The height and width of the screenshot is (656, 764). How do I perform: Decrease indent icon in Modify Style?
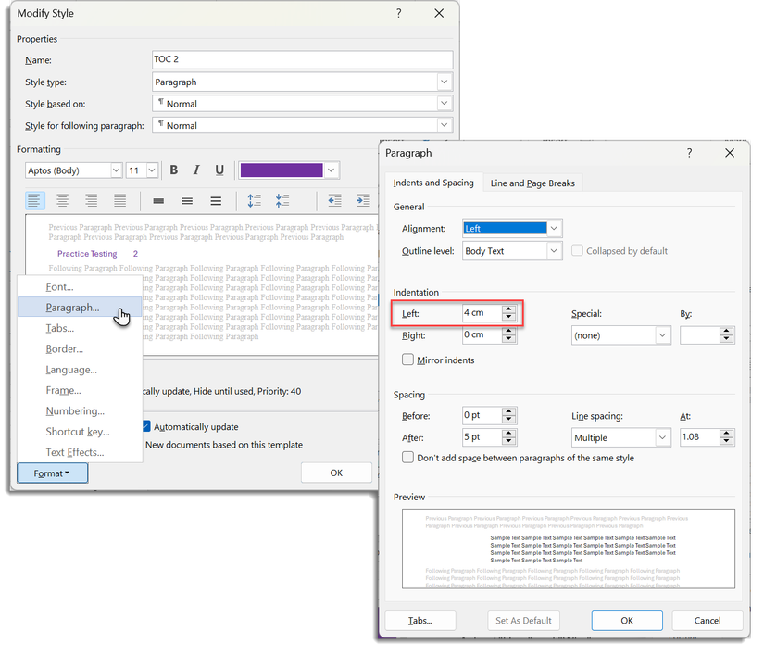(x=334, y=200)
